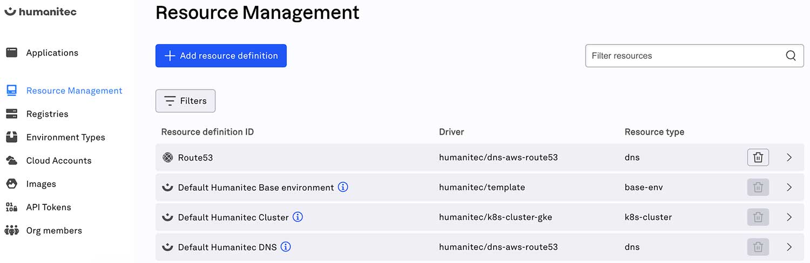Click the magnifier icon in Filter resources

tap(791, 56)
